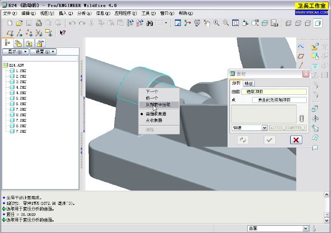This screenshot has width=331, height=233.
Task: Click the binoculars Find icon
Action: (150, 23)
